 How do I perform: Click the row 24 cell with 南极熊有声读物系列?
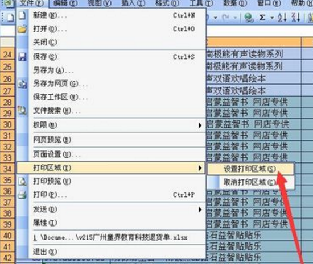(x=253, y=54)
